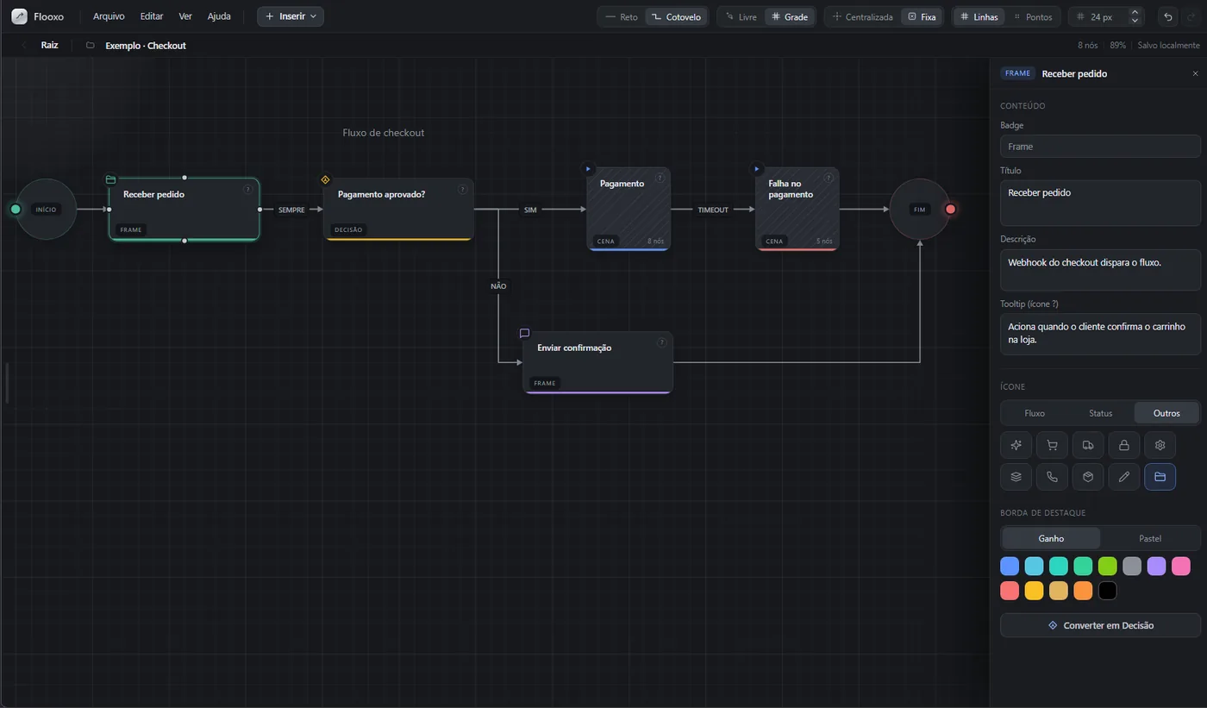This screenshot has height=708, width=1207.
Task: Enable Grade snapping mode
Action: [x=790, y=16]
